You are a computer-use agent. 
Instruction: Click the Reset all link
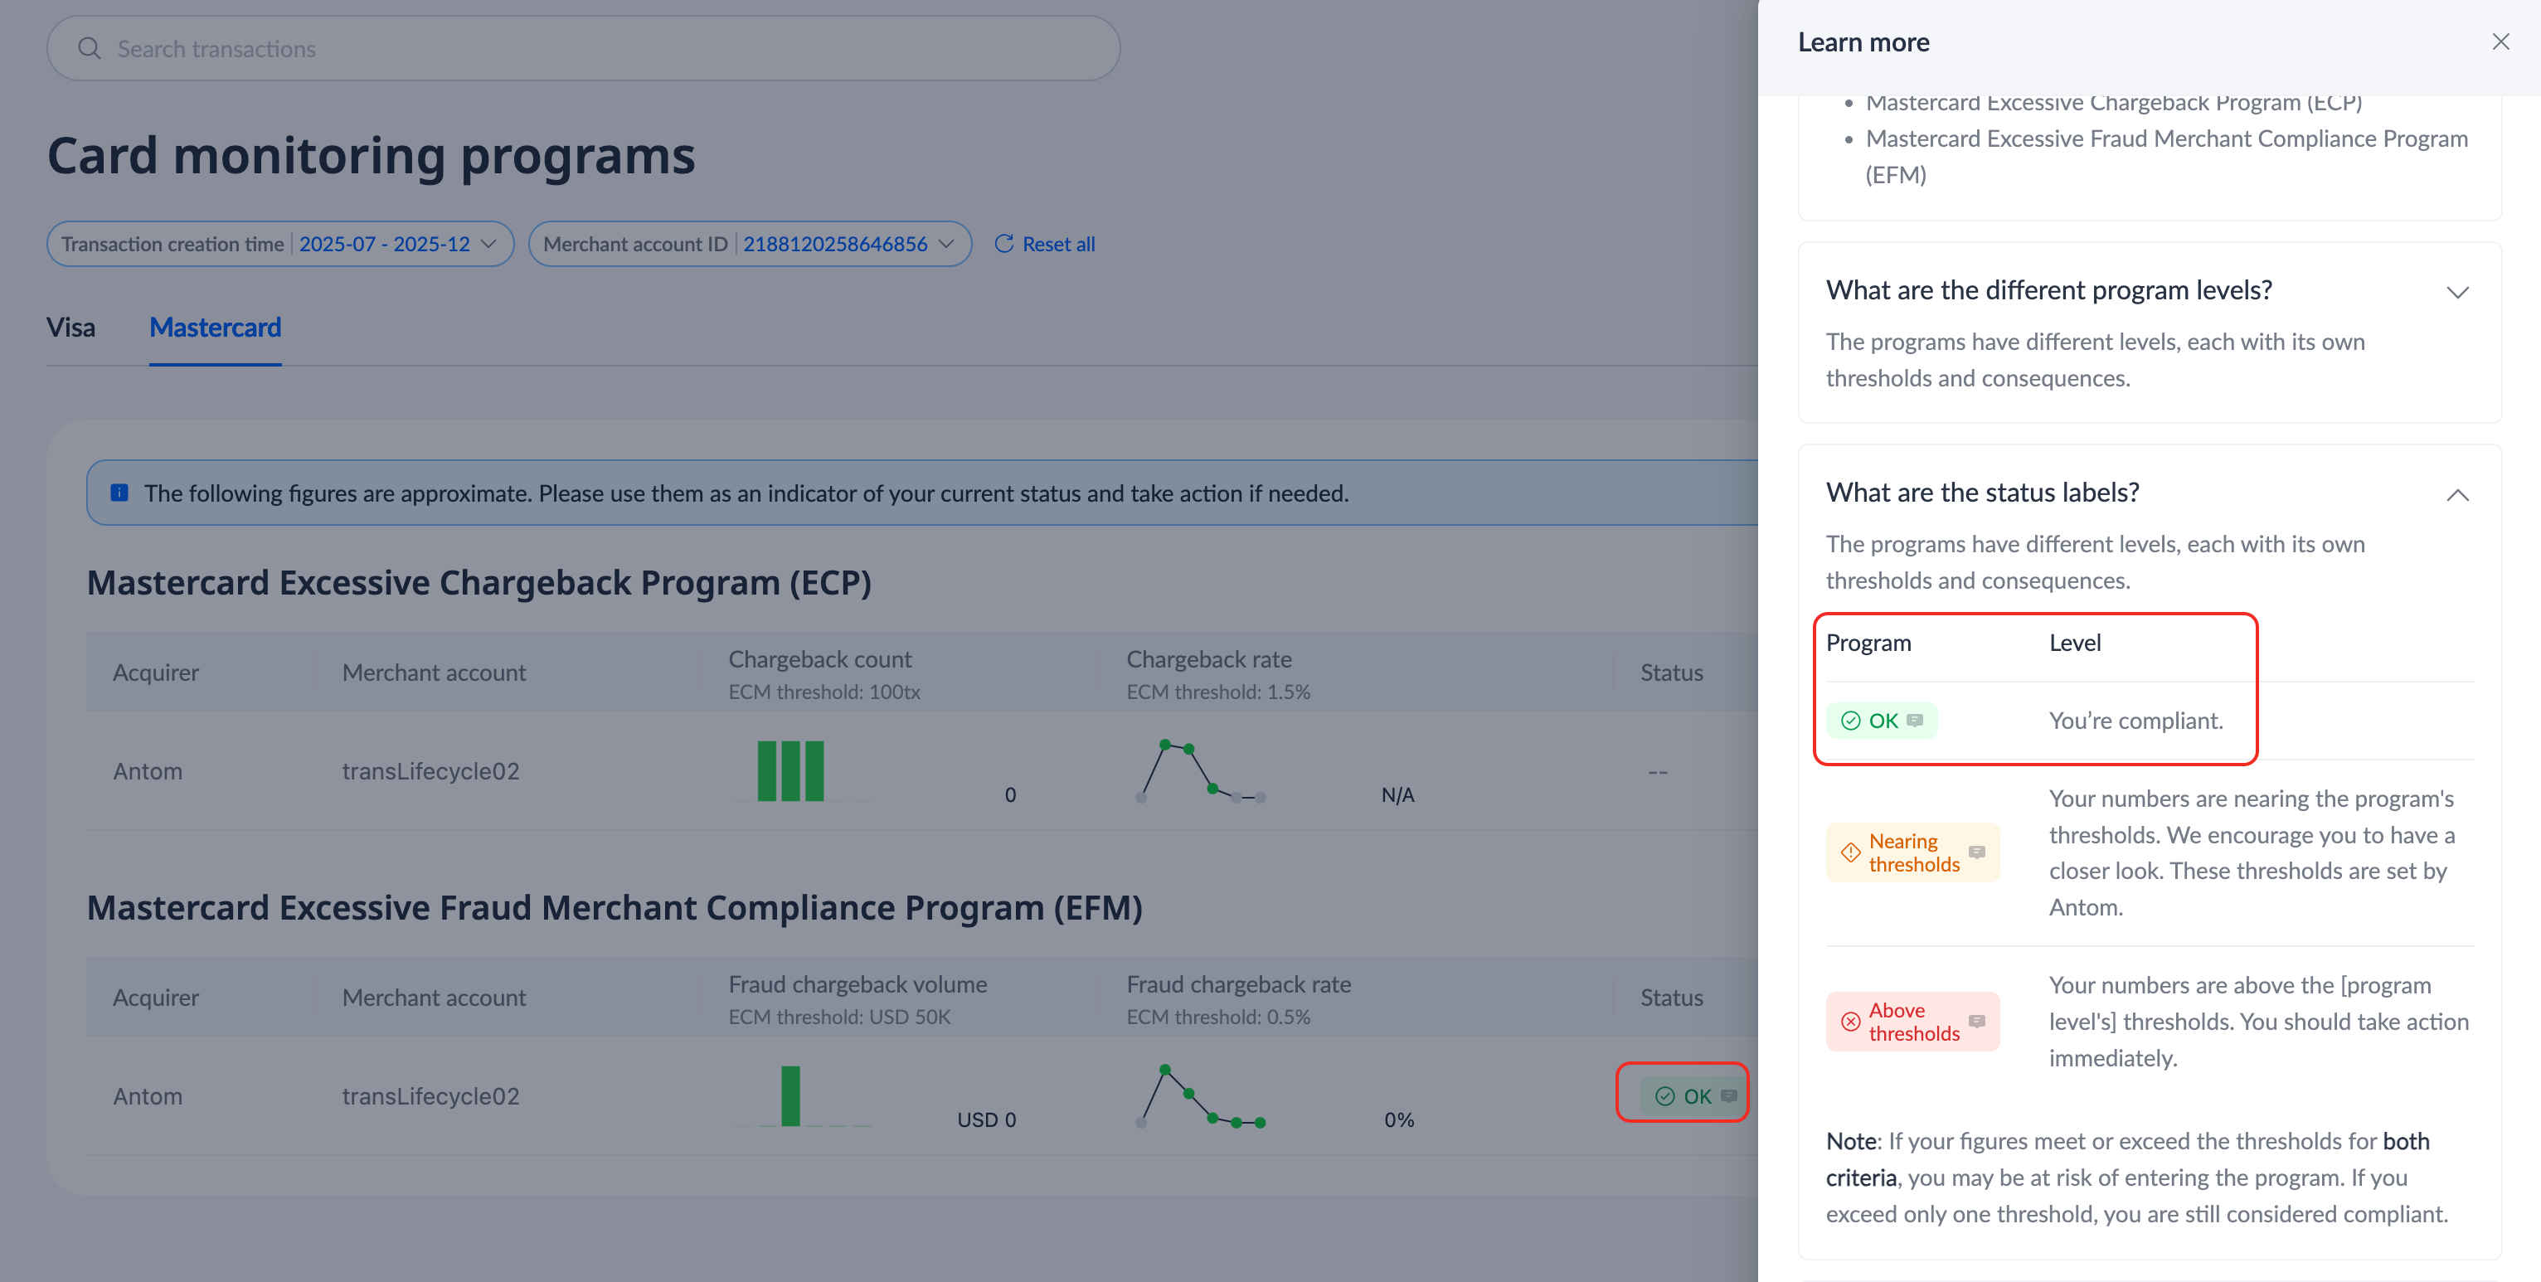(x=1057, y=244)
